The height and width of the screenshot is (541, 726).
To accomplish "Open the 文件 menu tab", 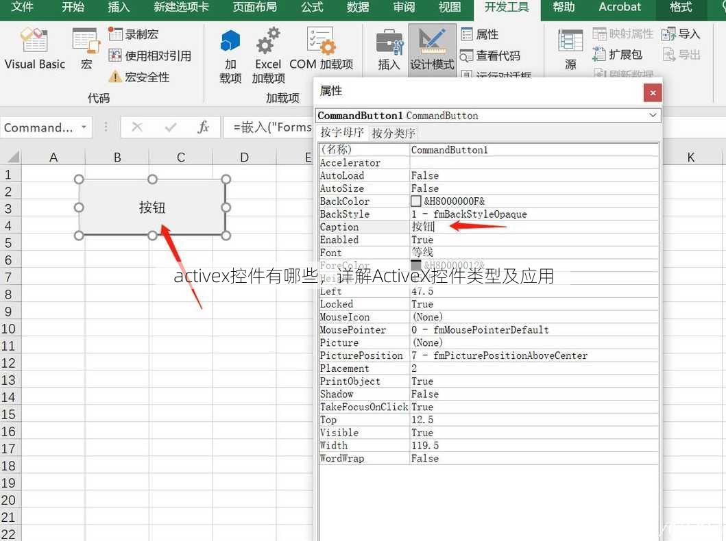I will 22,7.
